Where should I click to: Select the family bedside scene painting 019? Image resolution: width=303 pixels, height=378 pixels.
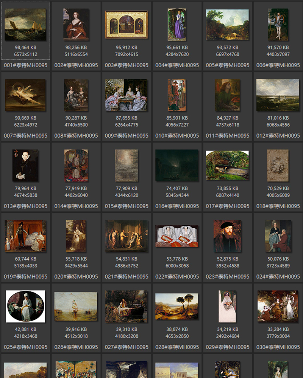(x=25, y=236)
